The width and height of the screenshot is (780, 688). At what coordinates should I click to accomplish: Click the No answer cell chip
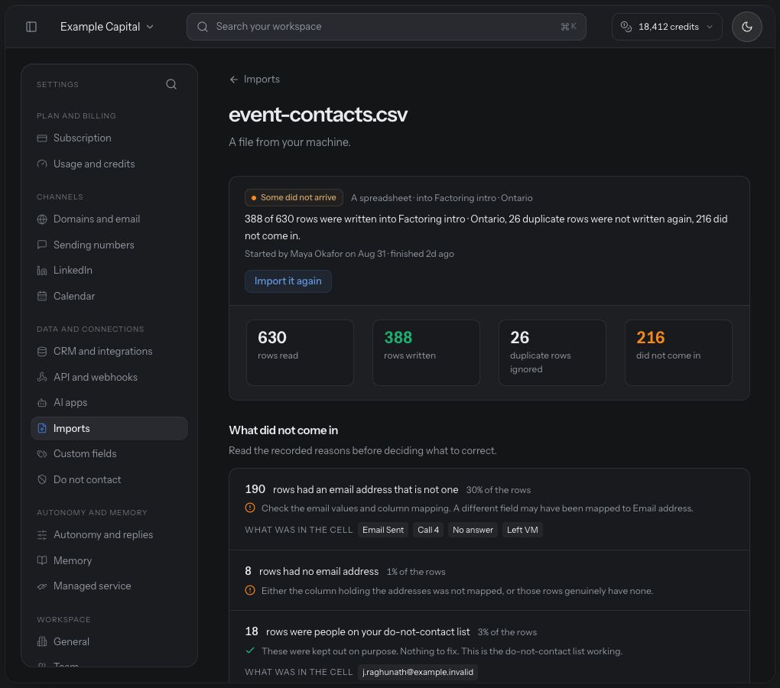(x=473, y=530)
